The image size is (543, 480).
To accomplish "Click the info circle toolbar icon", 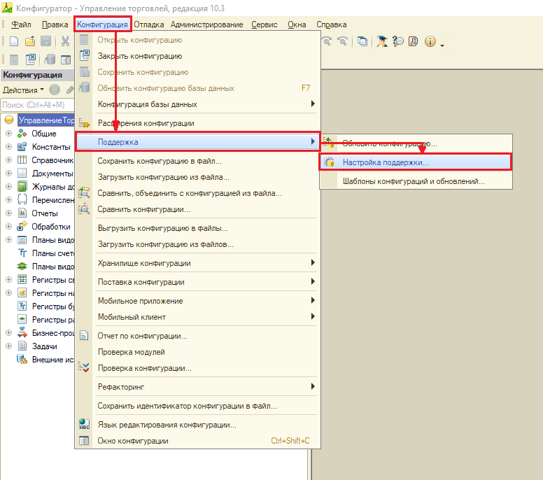I will coord(430,41).
